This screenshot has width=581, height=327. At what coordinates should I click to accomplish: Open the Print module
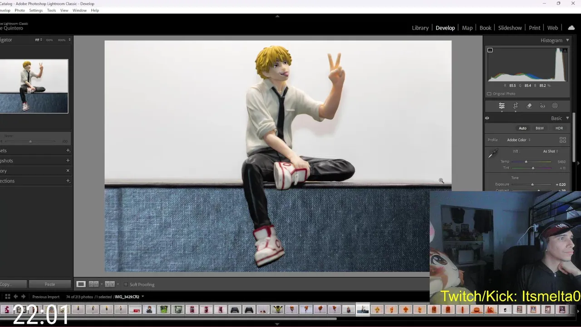tap(534, 28)
